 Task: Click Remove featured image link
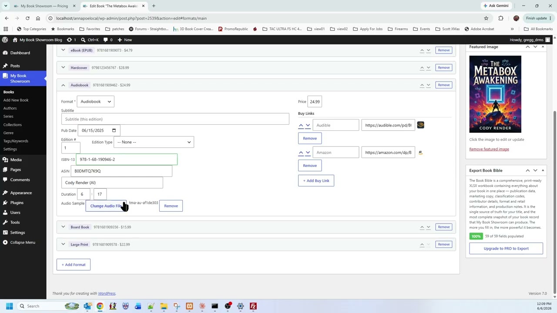point(489,149)
